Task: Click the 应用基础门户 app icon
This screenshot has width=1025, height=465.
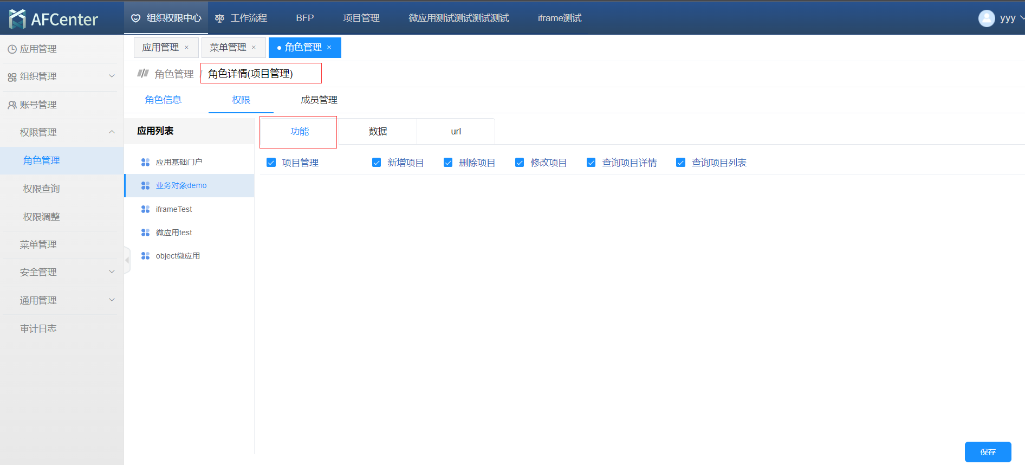Action: (x=145, y=162)
